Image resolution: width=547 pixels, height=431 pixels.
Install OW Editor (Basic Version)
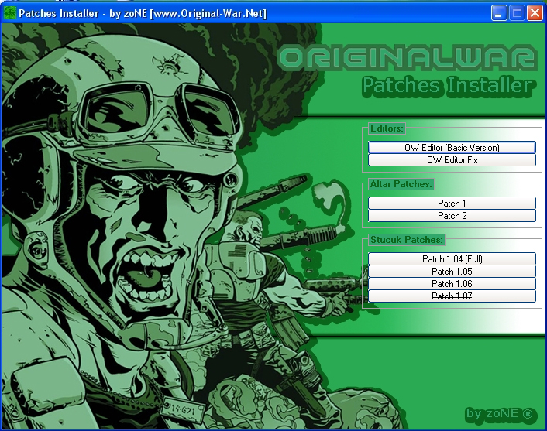[x=452, y=147]
